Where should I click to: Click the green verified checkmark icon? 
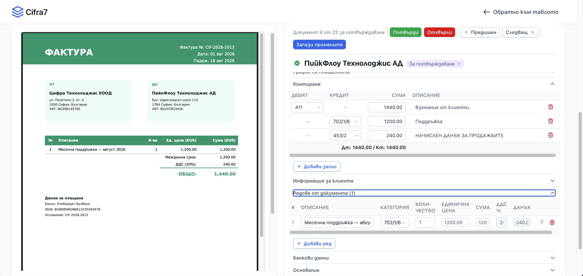[297, 63]
